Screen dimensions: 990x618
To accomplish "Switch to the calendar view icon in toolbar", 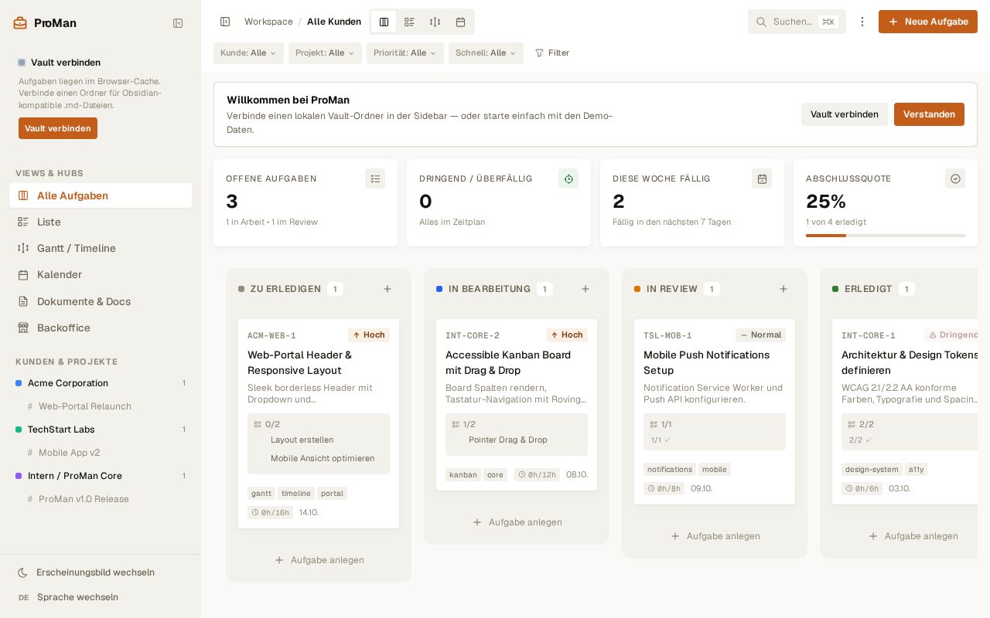I will point(460,22).
